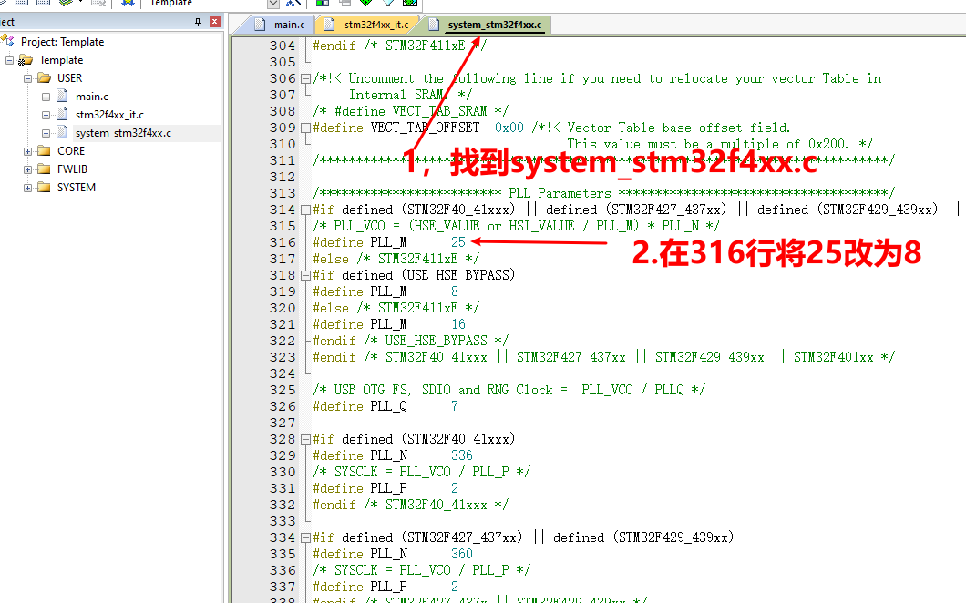Collapse the #if block at line 314

click(x=305, y=210)
